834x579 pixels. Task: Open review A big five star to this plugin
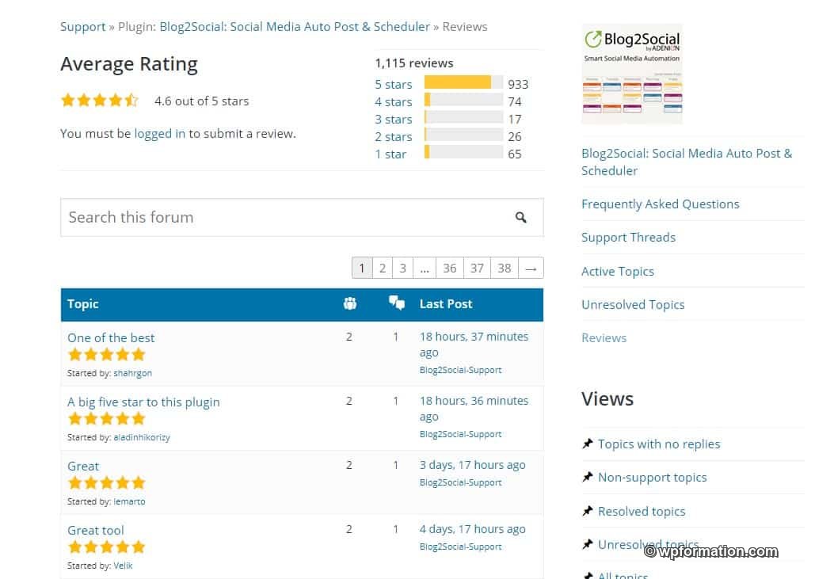(x=143, y=402)
